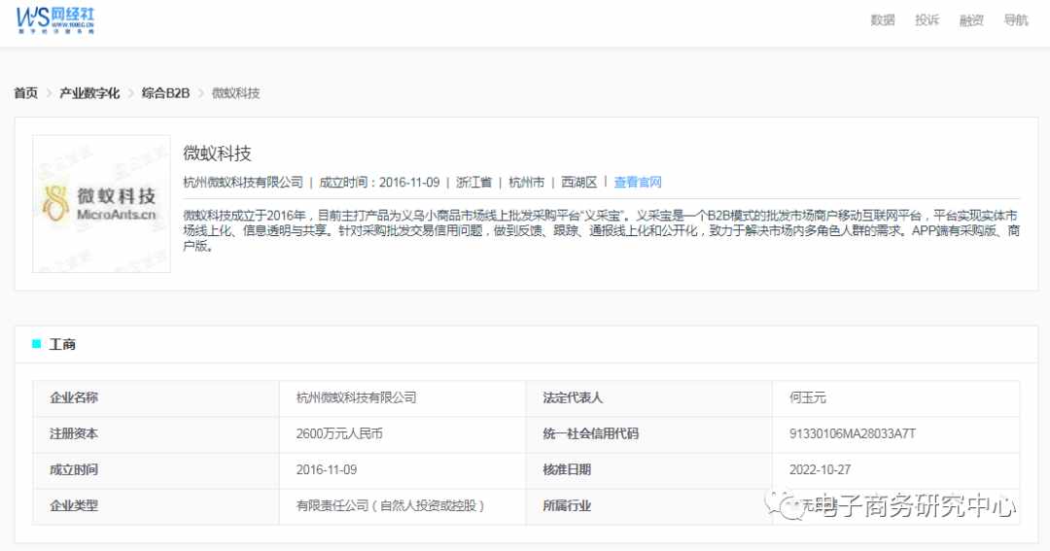Viewport: 1050px width, 551px height.
Task: Click the 2600万元人民币 value
Action: click(x=339, y=433)
